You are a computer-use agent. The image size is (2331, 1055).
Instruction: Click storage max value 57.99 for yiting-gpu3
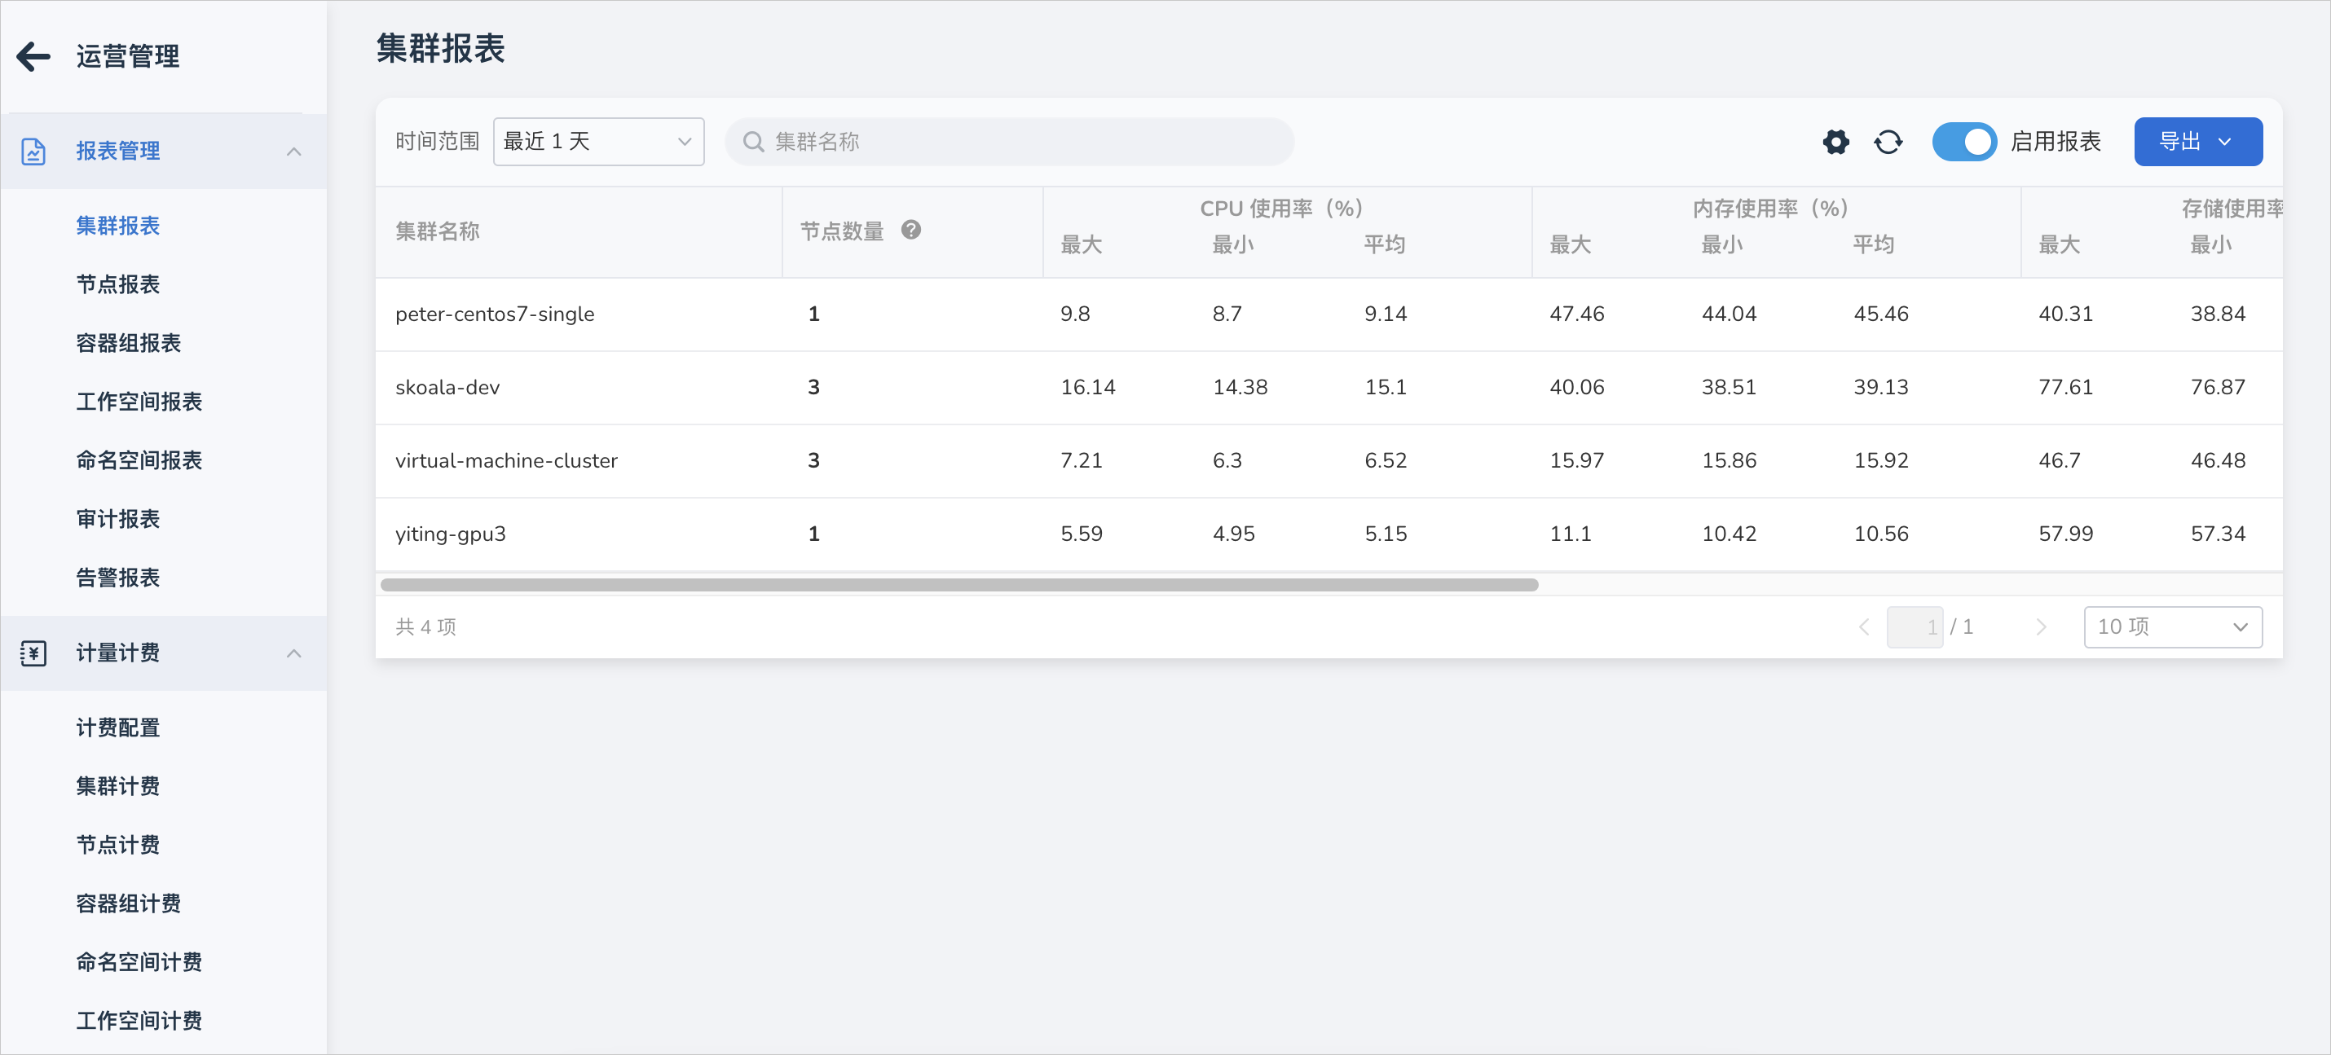(x=2065, y=534)
